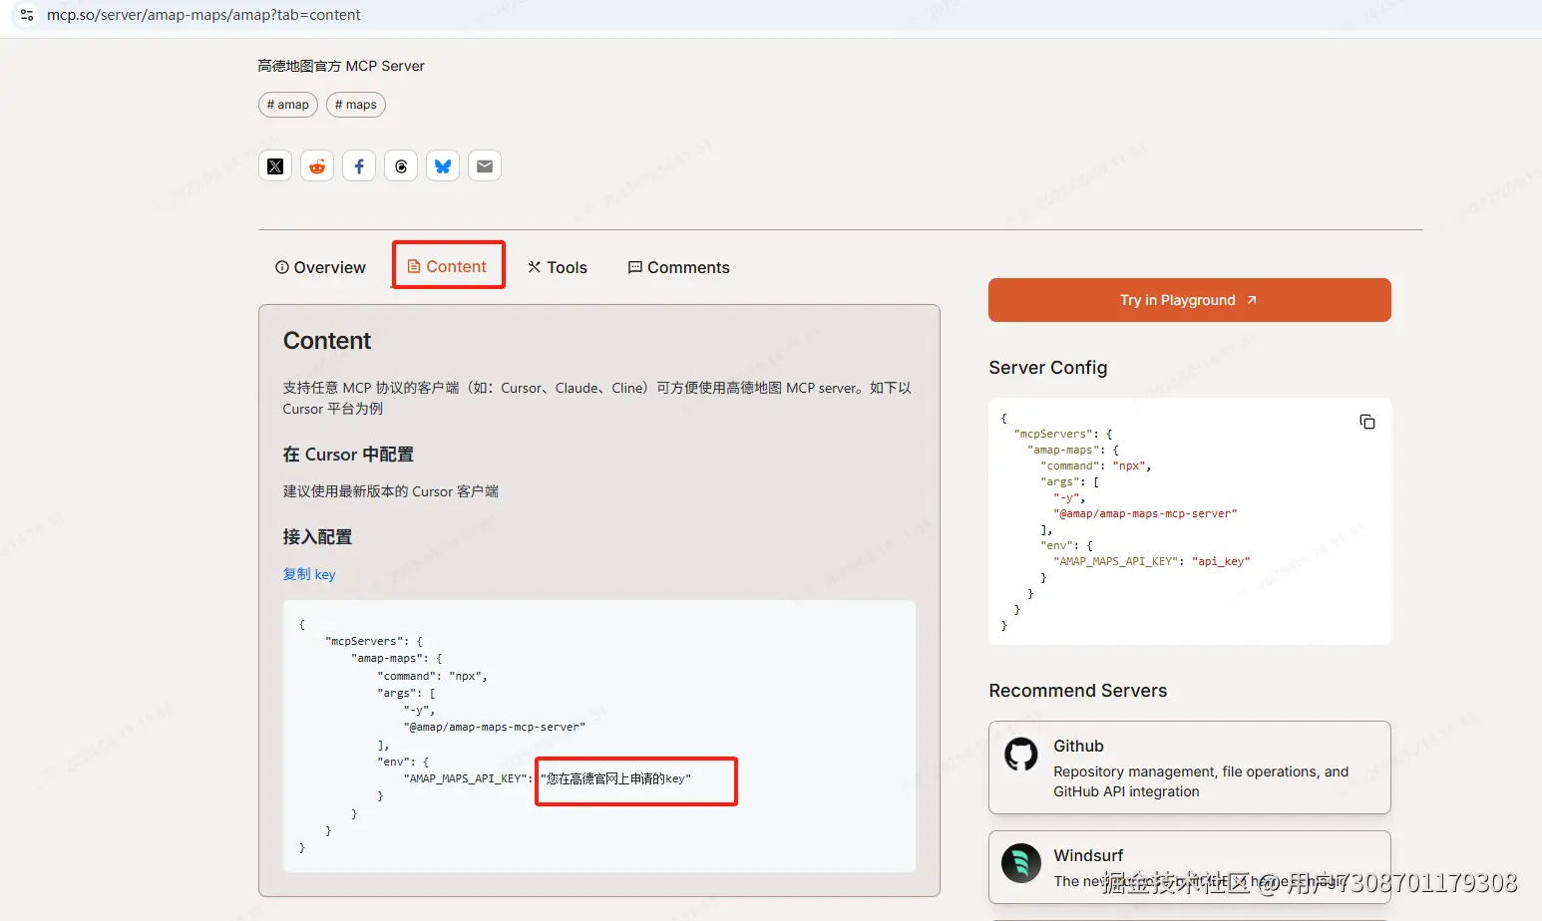Image resolution: width=1542 pixels, height=921 pixels.
Task: Click "AMAP_MAPS_API_KEY" in Server Config
Action: [x=1116, y=561]
